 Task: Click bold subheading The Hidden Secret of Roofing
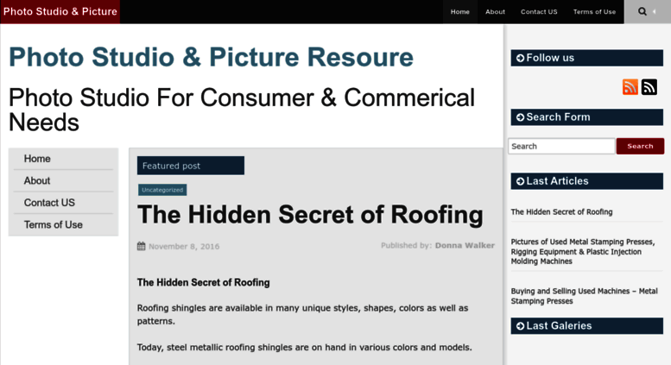tap(203, 282)
